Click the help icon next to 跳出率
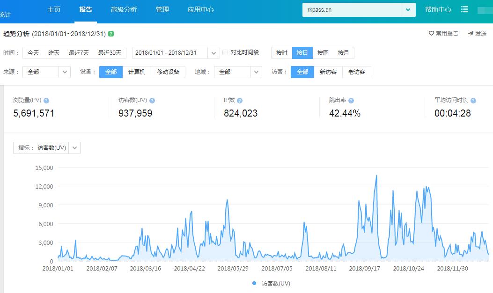This screenshot has width=493, height=293. 351,101
